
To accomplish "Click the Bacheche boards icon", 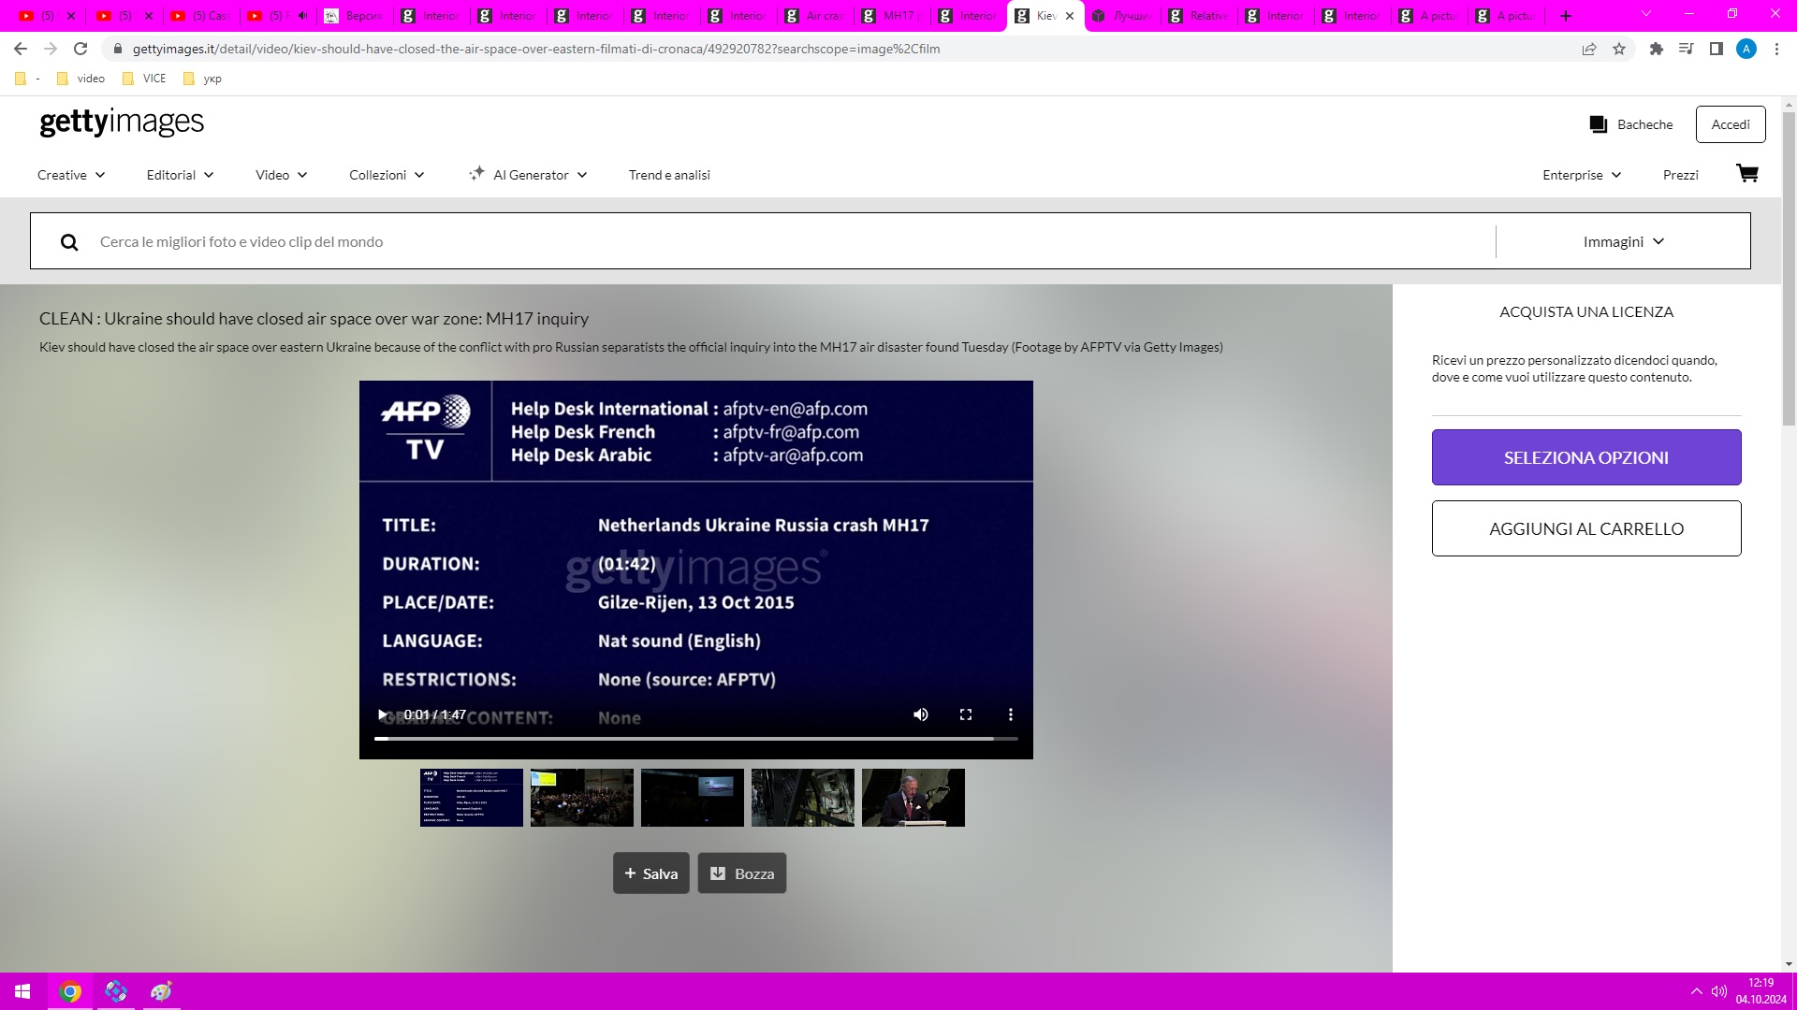I will [1599, 124].
